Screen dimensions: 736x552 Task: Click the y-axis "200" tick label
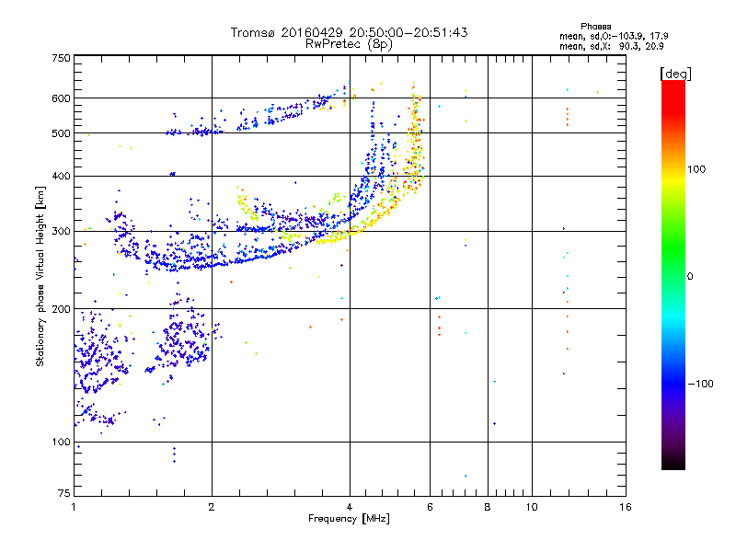tap(61, 309)
